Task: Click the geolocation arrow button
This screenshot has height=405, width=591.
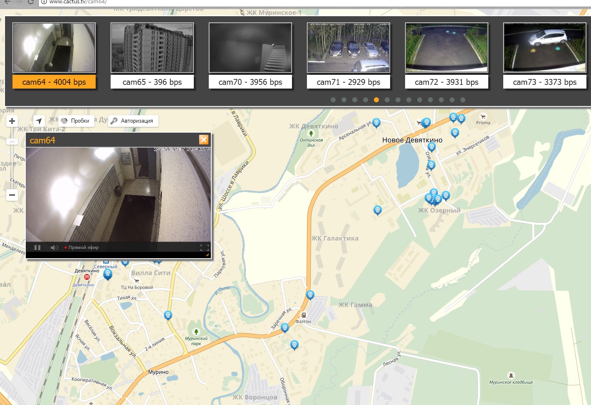Action: [x=39, y=121]
